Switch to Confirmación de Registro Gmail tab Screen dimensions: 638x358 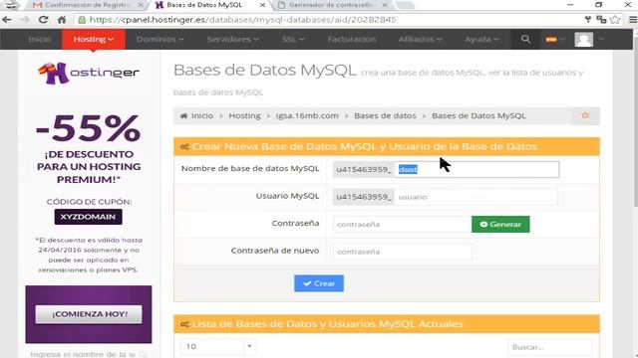[x=87, y=5]
